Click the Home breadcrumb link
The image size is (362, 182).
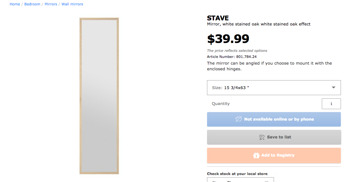click(x=15, y=4)
